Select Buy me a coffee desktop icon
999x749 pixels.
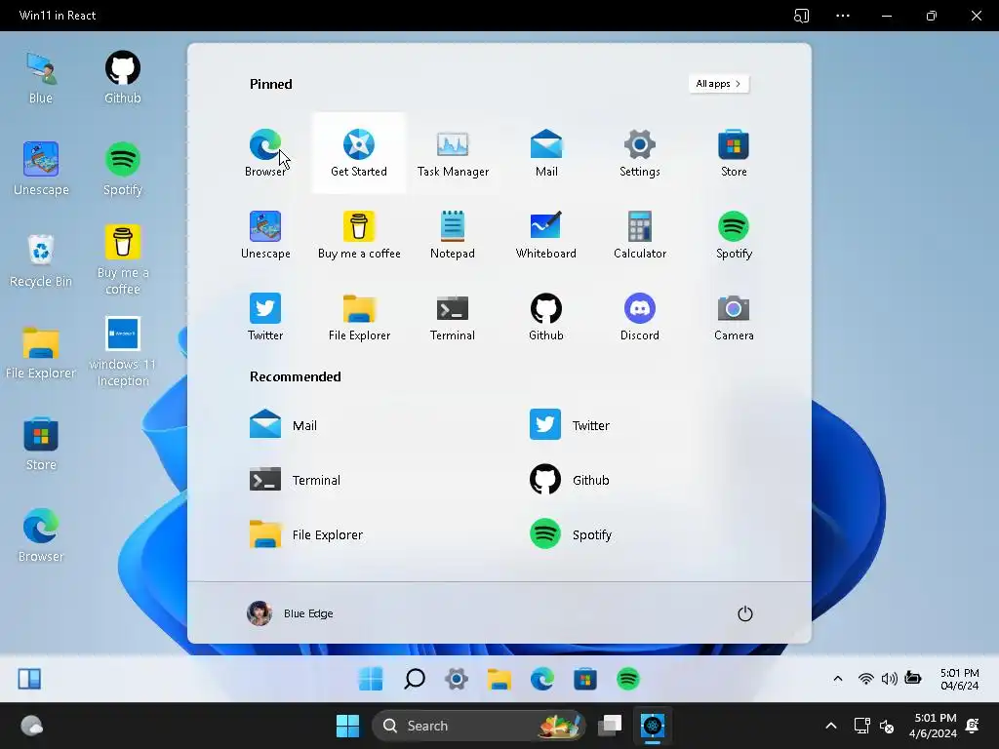122,259
